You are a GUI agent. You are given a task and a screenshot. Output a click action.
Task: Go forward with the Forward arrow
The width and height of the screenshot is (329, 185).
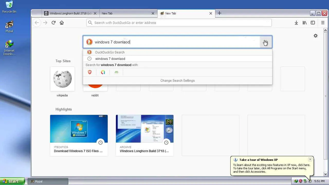click(x=45, y=23)
